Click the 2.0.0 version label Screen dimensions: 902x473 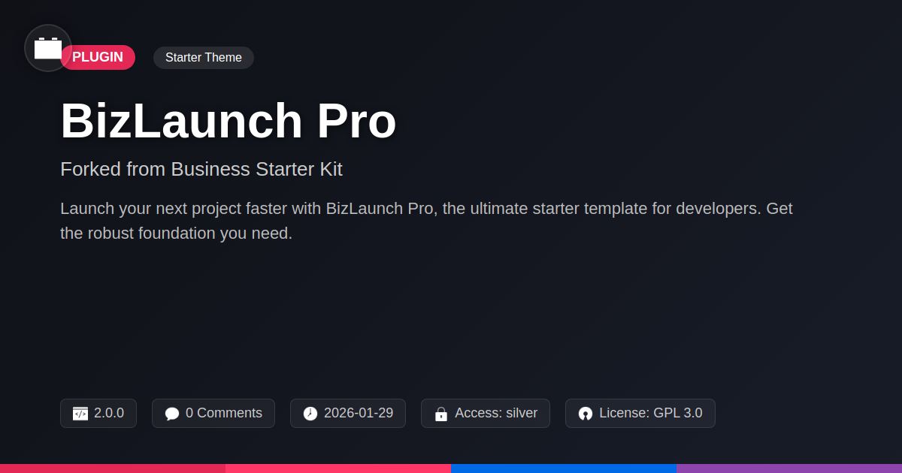pyautogui.click(x=109, y=413)
